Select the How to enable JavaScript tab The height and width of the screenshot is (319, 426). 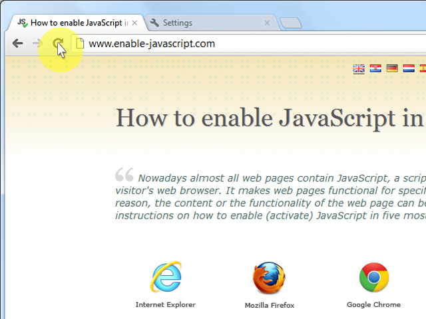[73, 23]
